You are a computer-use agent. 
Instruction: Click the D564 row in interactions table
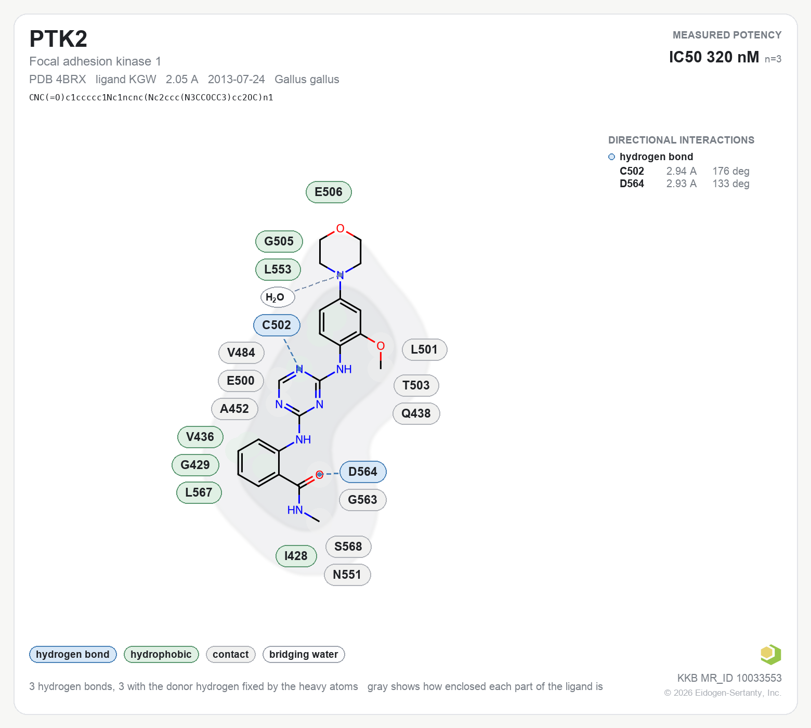pos(684,184)
